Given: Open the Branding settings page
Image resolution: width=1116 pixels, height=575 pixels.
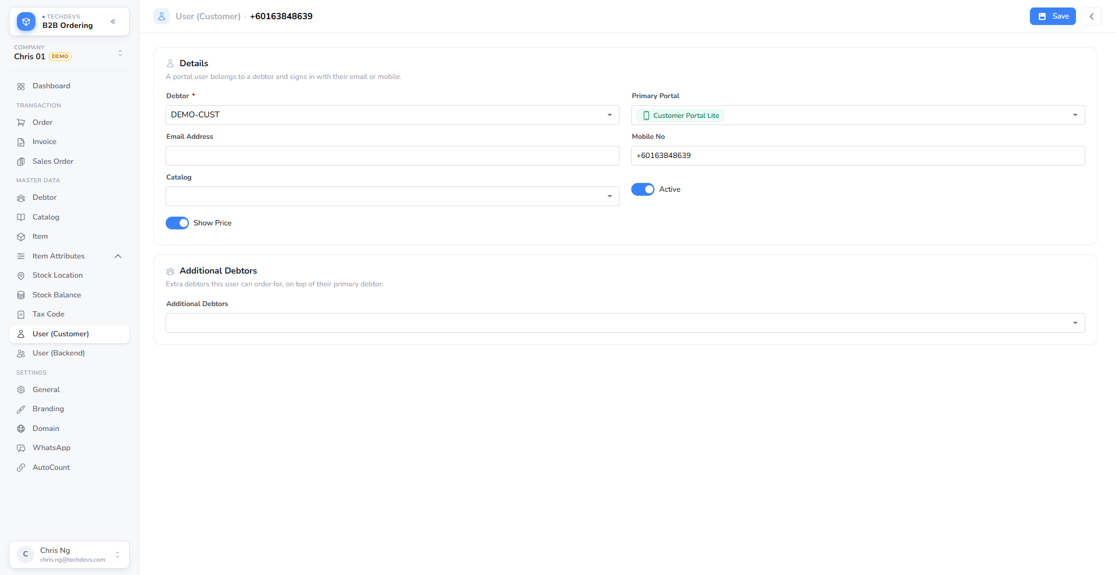Looking at the screenshot, I should [69, 409].
